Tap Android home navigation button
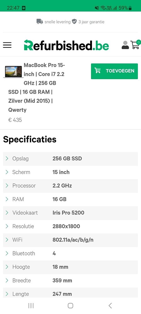This screenshot has height=314, width=141. pyautogui.click(x=70, y=306)
